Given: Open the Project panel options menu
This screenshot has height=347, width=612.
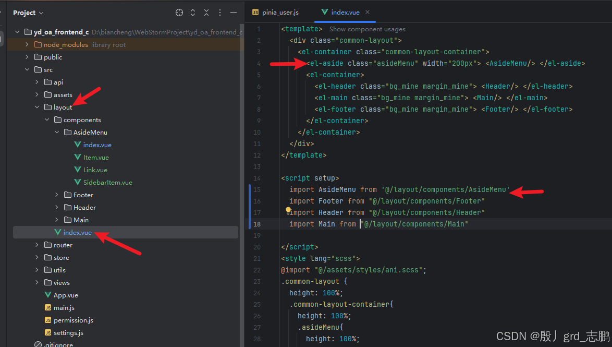Looking at the screenshot, I should [x=220, y=13].
